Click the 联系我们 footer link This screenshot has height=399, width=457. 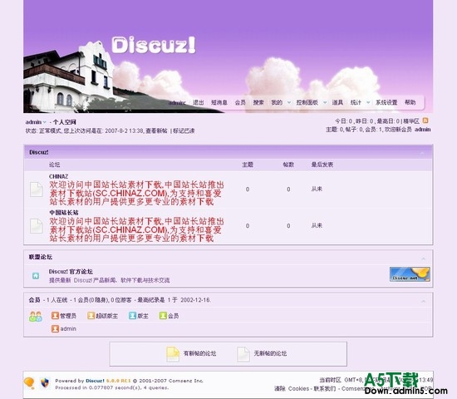click(325, 389)
